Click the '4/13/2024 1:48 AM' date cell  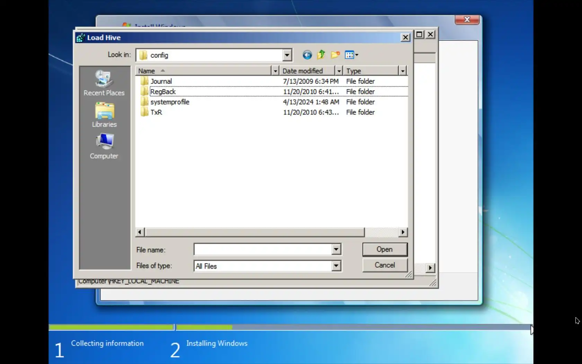tap(311, 102)
